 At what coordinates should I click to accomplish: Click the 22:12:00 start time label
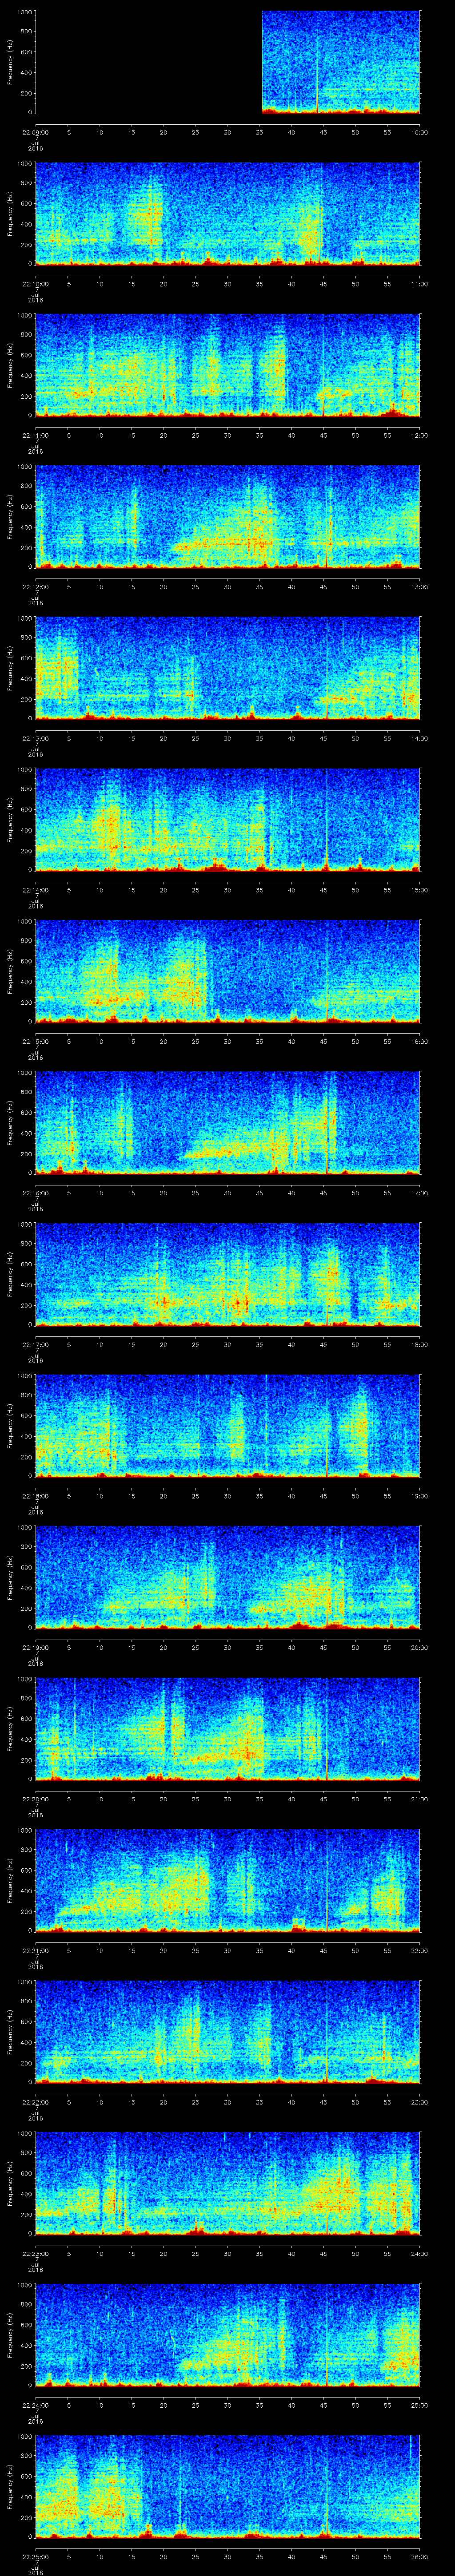tap(35, 587)
